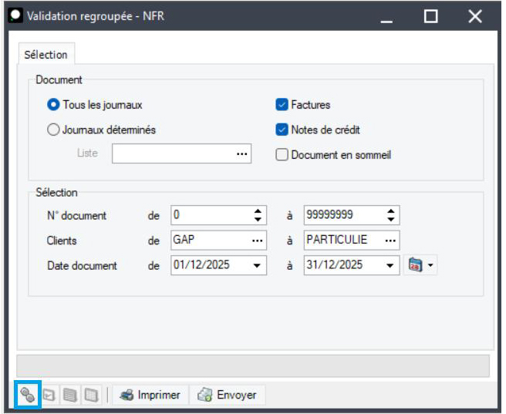
Task: Select the 'Tous les journaux' radio button
Action: (x=54, y=105)
